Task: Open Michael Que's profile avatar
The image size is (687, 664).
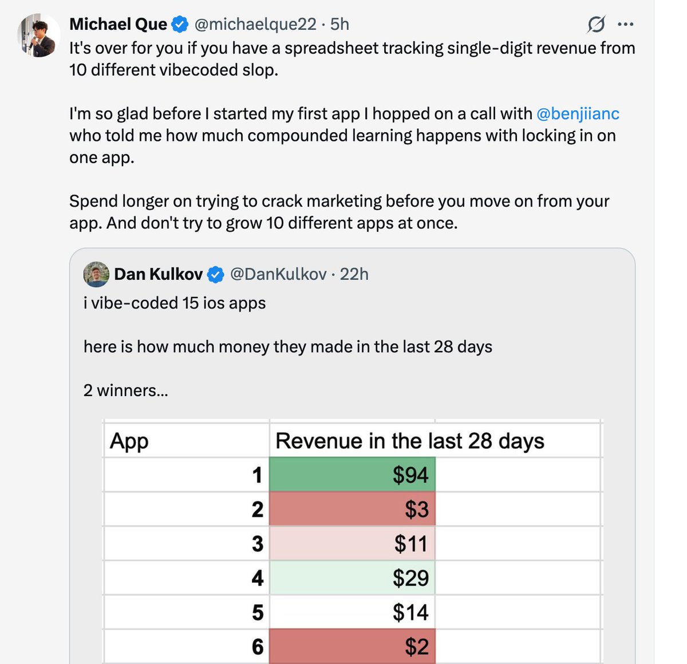Action: click(x=38, y=35)
